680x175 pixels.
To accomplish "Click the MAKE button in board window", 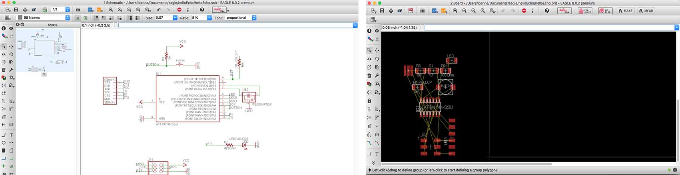I will 626,10.
